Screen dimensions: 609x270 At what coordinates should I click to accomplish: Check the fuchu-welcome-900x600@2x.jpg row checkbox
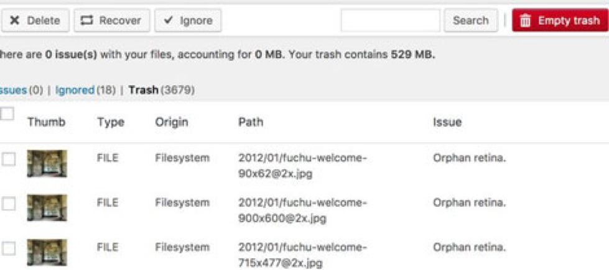tap(9, 204)
